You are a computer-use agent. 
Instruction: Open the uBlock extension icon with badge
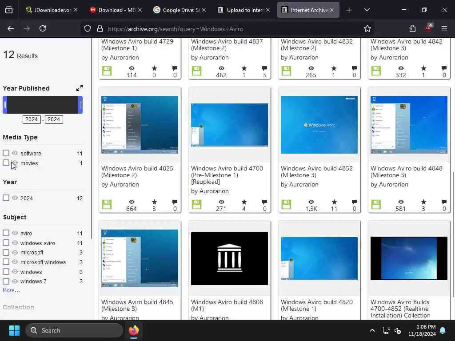coord(429,28)
